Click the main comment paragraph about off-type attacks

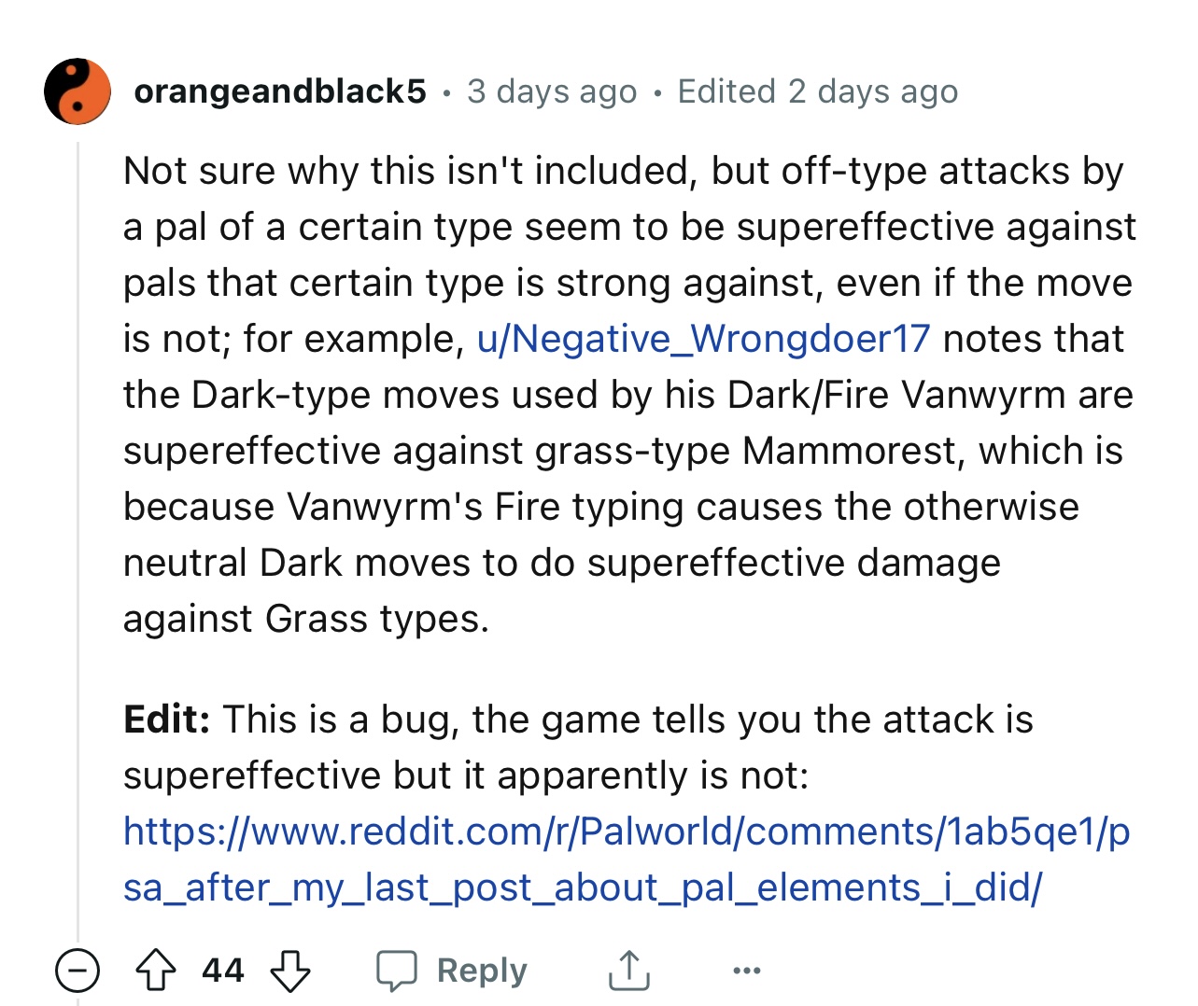click(629, 395)
